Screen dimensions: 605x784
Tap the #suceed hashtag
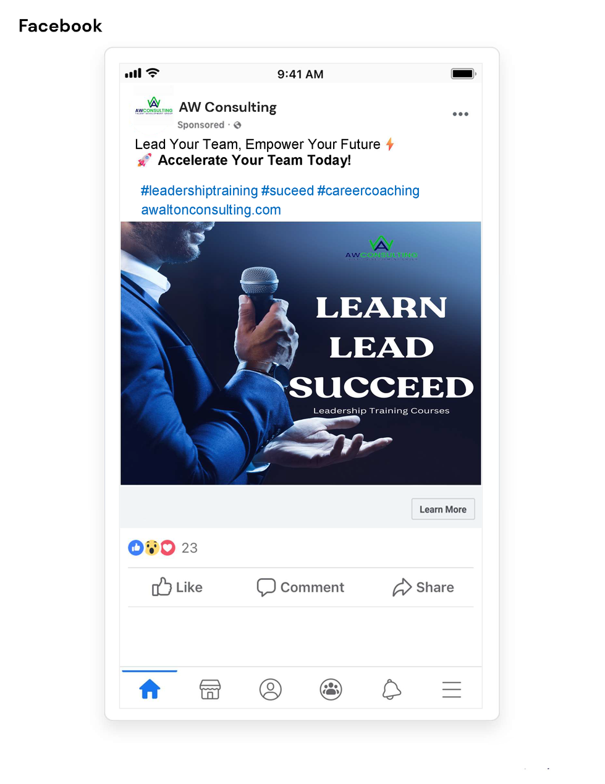(x=287, y=190)
